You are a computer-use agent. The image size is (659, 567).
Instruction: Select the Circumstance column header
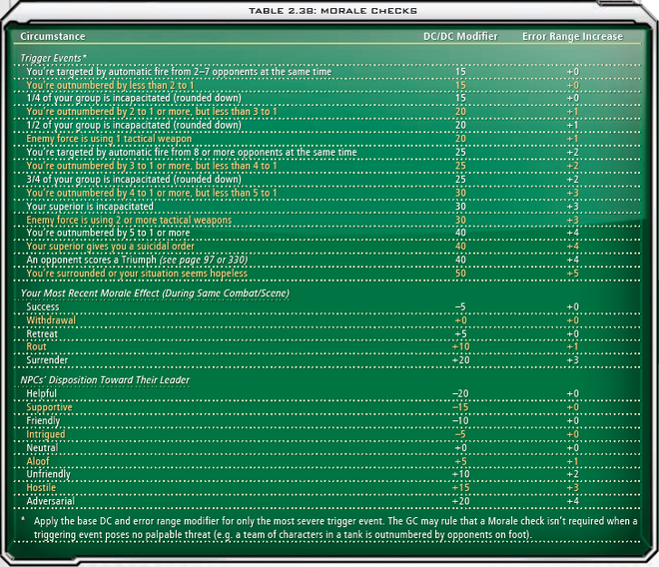pyautogui.click(x=53, y=36)
